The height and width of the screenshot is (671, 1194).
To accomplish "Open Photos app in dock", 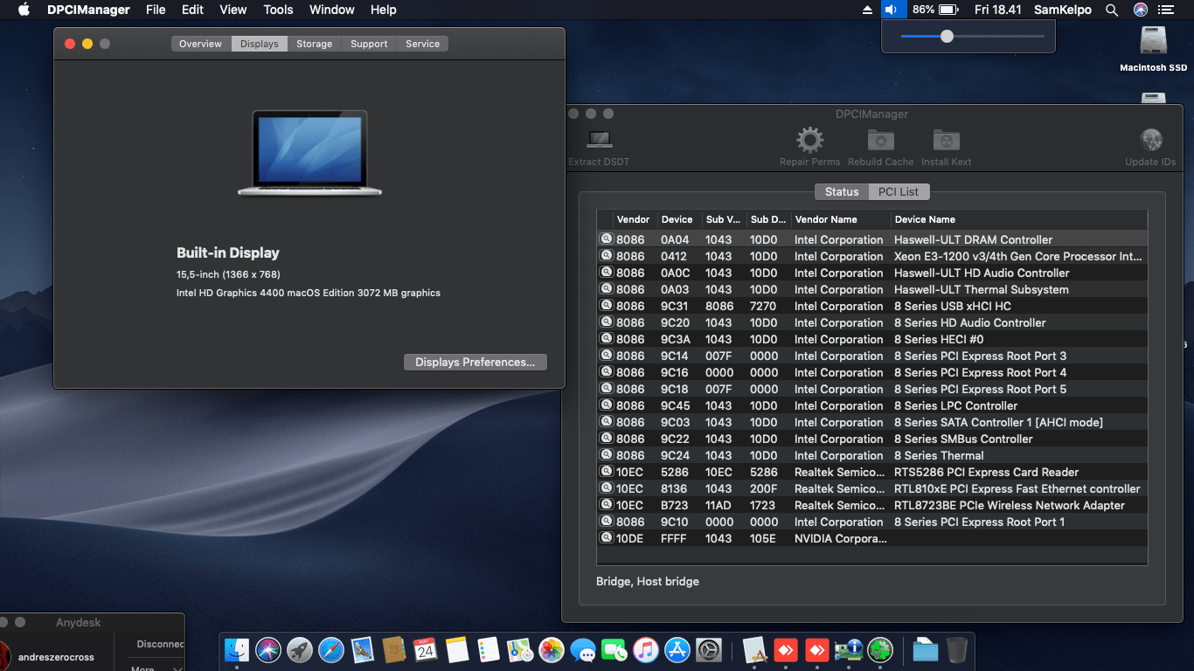I will [x=551, y=649].
